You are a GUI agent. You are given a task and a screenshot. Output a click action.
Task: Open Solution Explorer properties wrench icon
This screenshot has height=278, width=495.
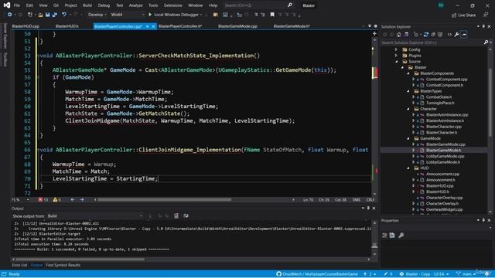pos(456,35)
